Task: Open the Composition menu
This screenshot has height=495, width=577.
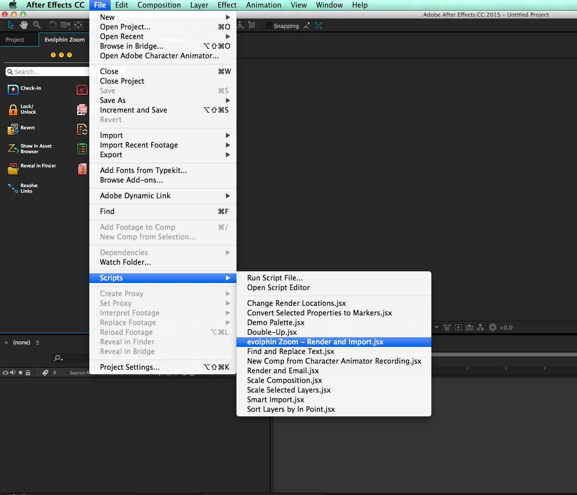Action: pyautogui.click(x=159, y=5)
